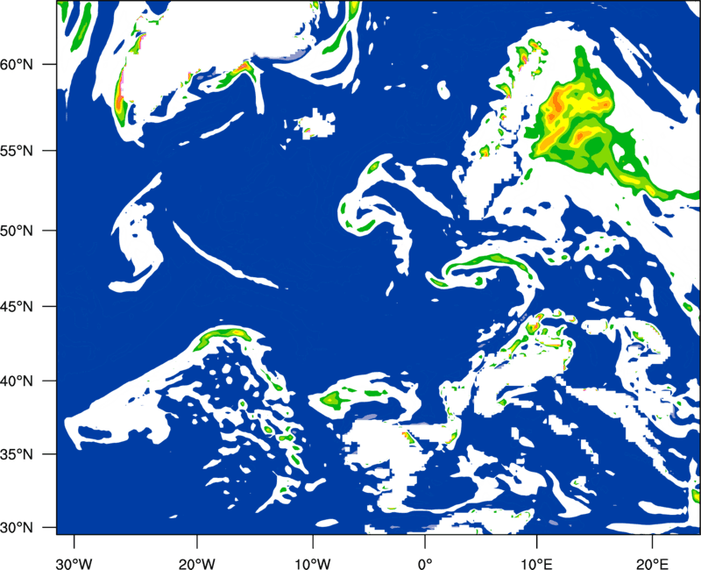Viewport: 701px width, 570px height.
Task: Click the 30°N latitude label
Action: pos(17,528)
